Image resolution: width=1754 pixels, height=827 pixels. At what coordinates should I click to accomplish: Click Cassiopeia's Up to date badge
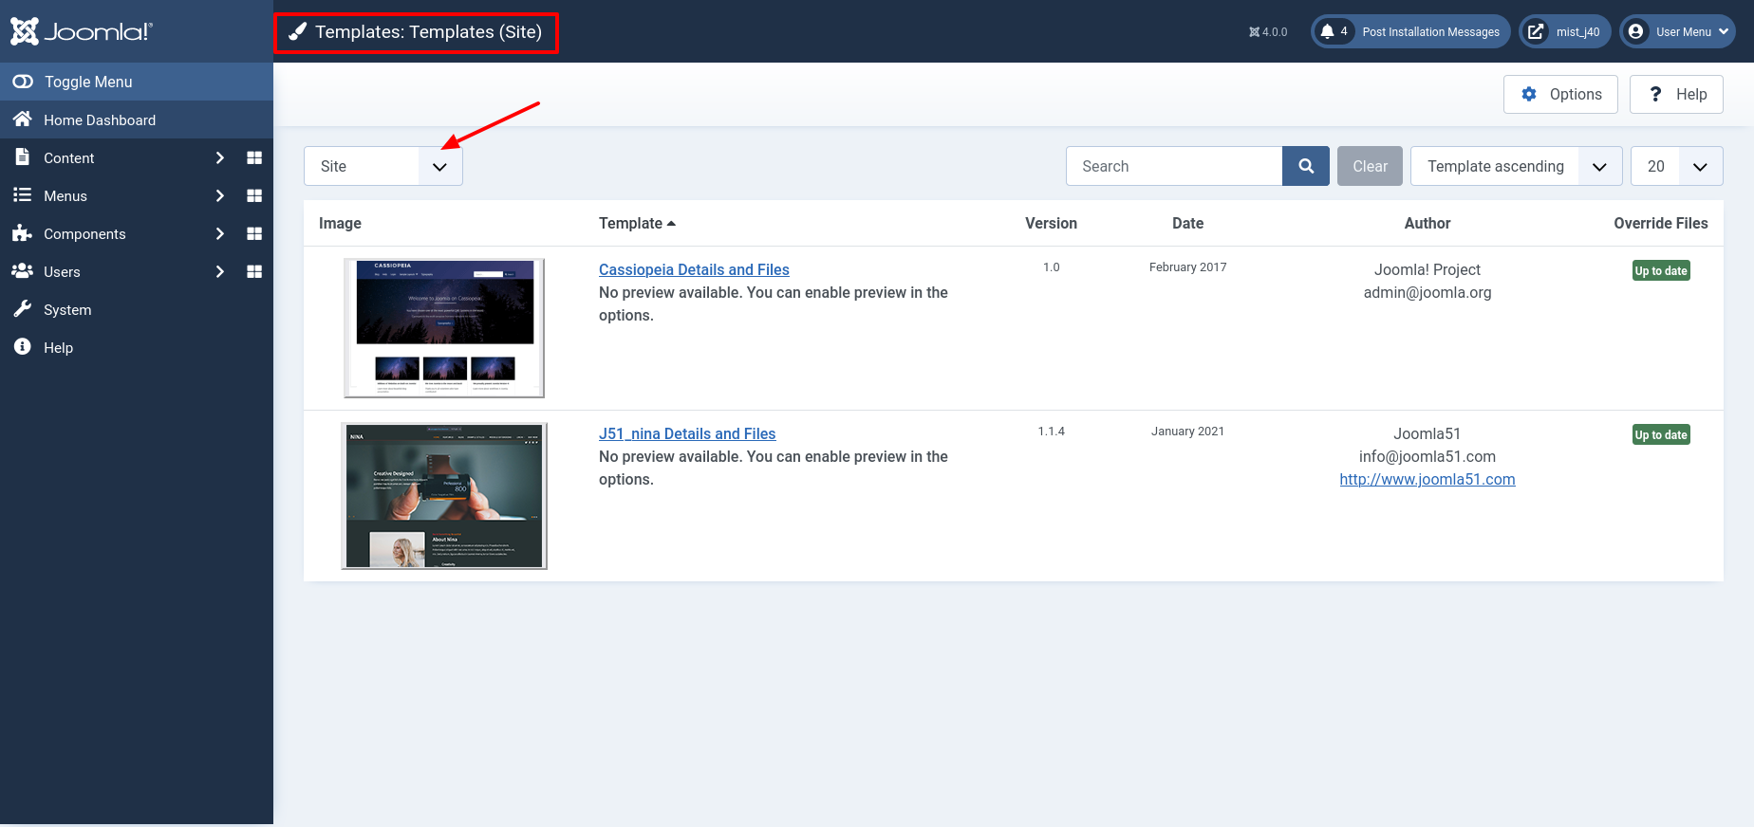1661,270
